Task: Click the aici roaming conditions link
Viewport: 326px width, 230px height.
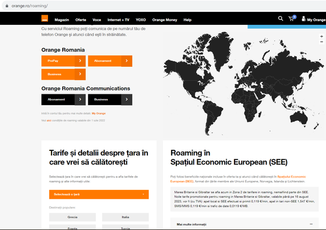Action: (x=49, y=120)
